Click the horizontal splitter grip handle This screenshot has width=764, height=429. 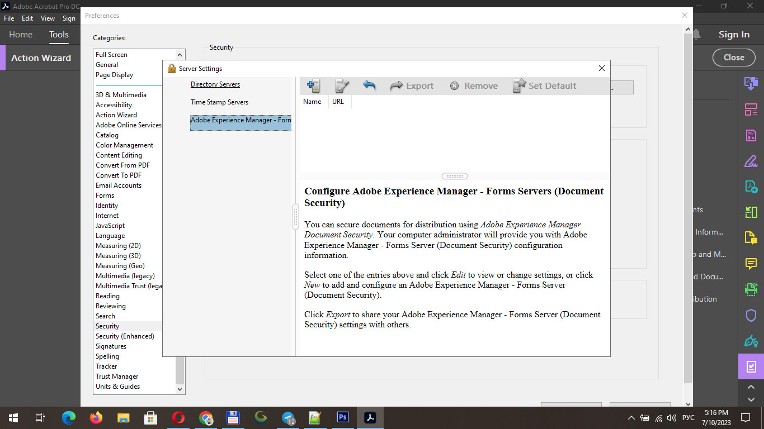pos(455,176)
